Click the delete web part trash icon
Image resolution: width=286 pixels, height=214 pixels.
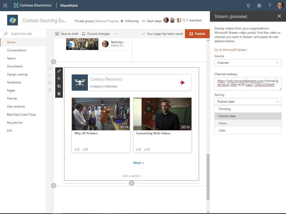(x=59, y=94)
